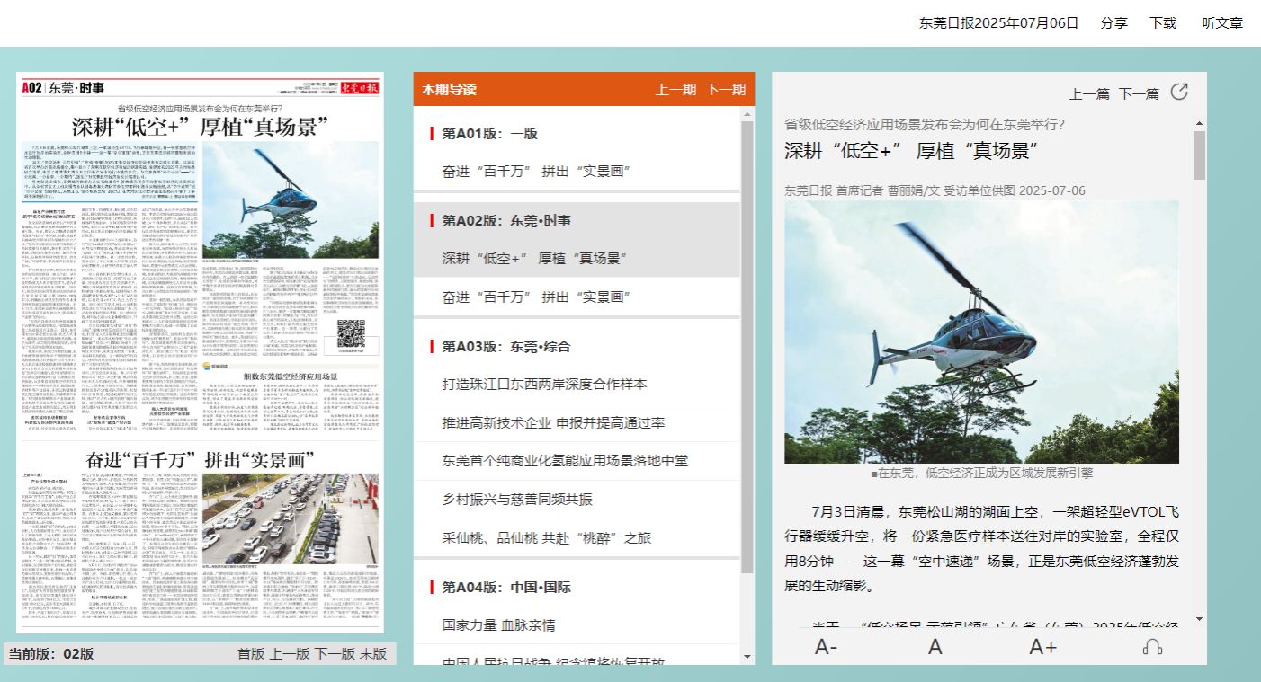Jump to 首版 first page
Viewport: 1261px width, 682px height.
coord(251,654)
